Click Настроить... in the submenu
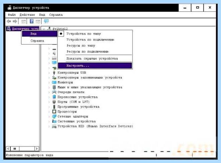Viewport: 221px width, 163px height. [x=95, y=65]
